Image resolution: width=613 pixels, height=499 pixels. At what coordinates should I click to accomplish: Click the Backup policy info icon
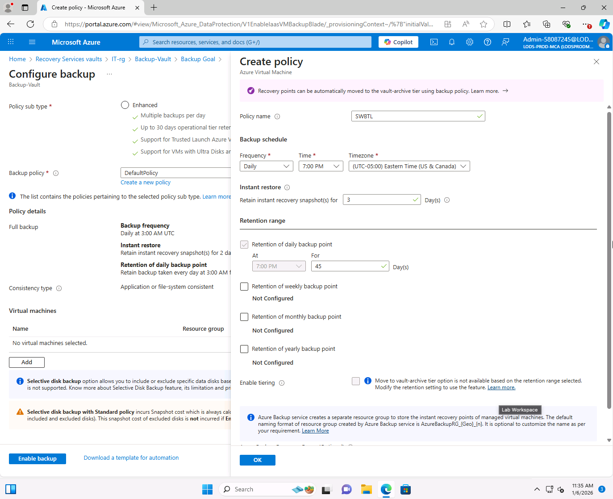coord(56,173)
